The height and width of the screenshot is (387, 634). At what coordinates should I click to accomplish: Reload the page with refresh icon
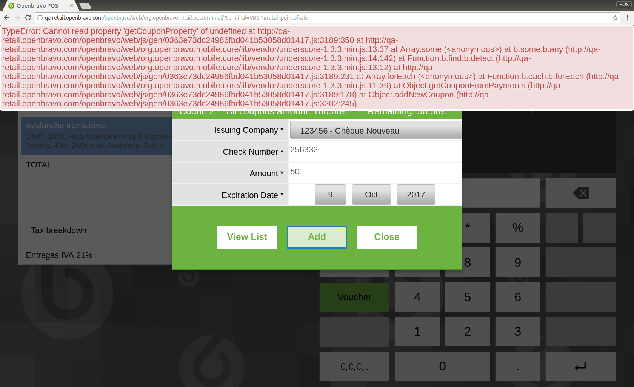click(28, 18)
